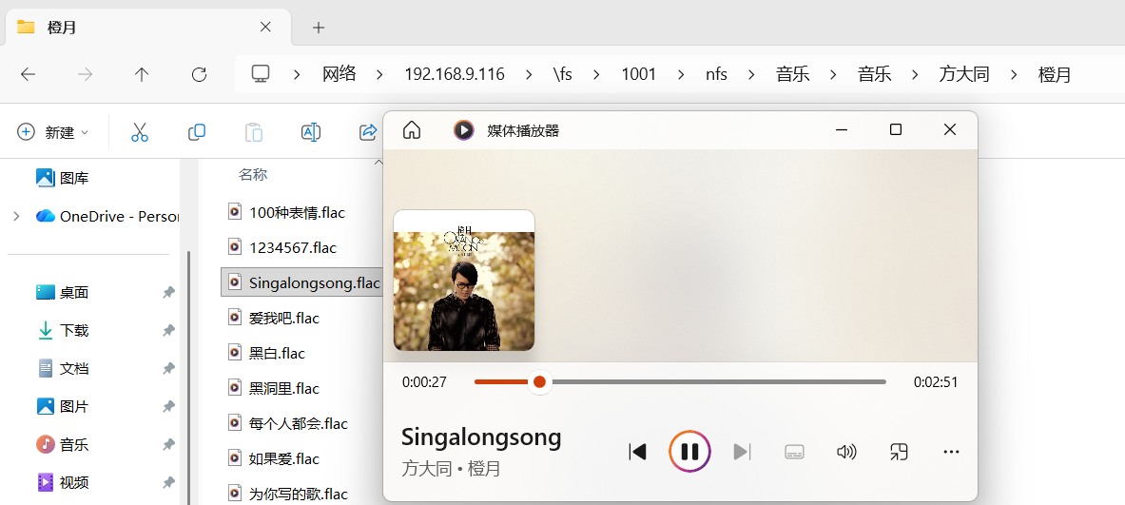The height and width of the screenshot is (505, 1125).
Task: Close the 橙月 tab
Action: (265, 27)
